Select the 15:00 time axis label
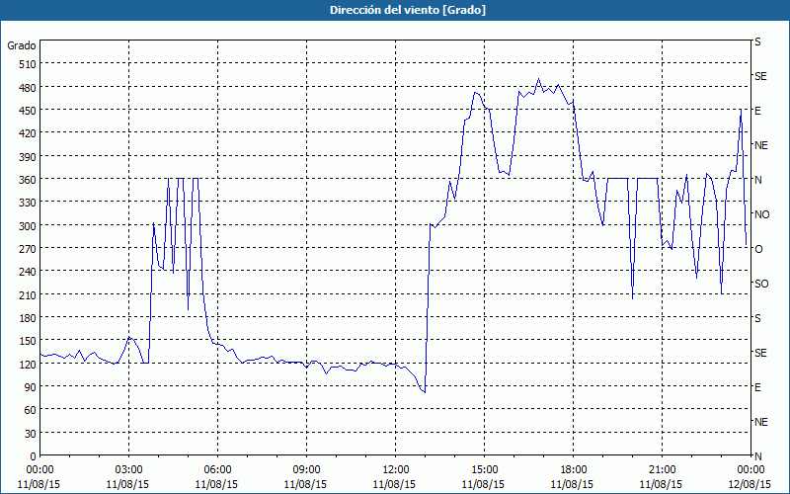The height and width of the screenshot is (494, 790). pos(484,470)
